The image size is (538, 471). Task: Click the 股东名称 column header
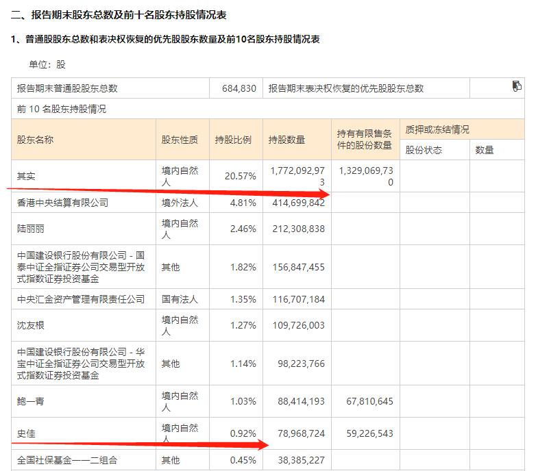(35, 140)
